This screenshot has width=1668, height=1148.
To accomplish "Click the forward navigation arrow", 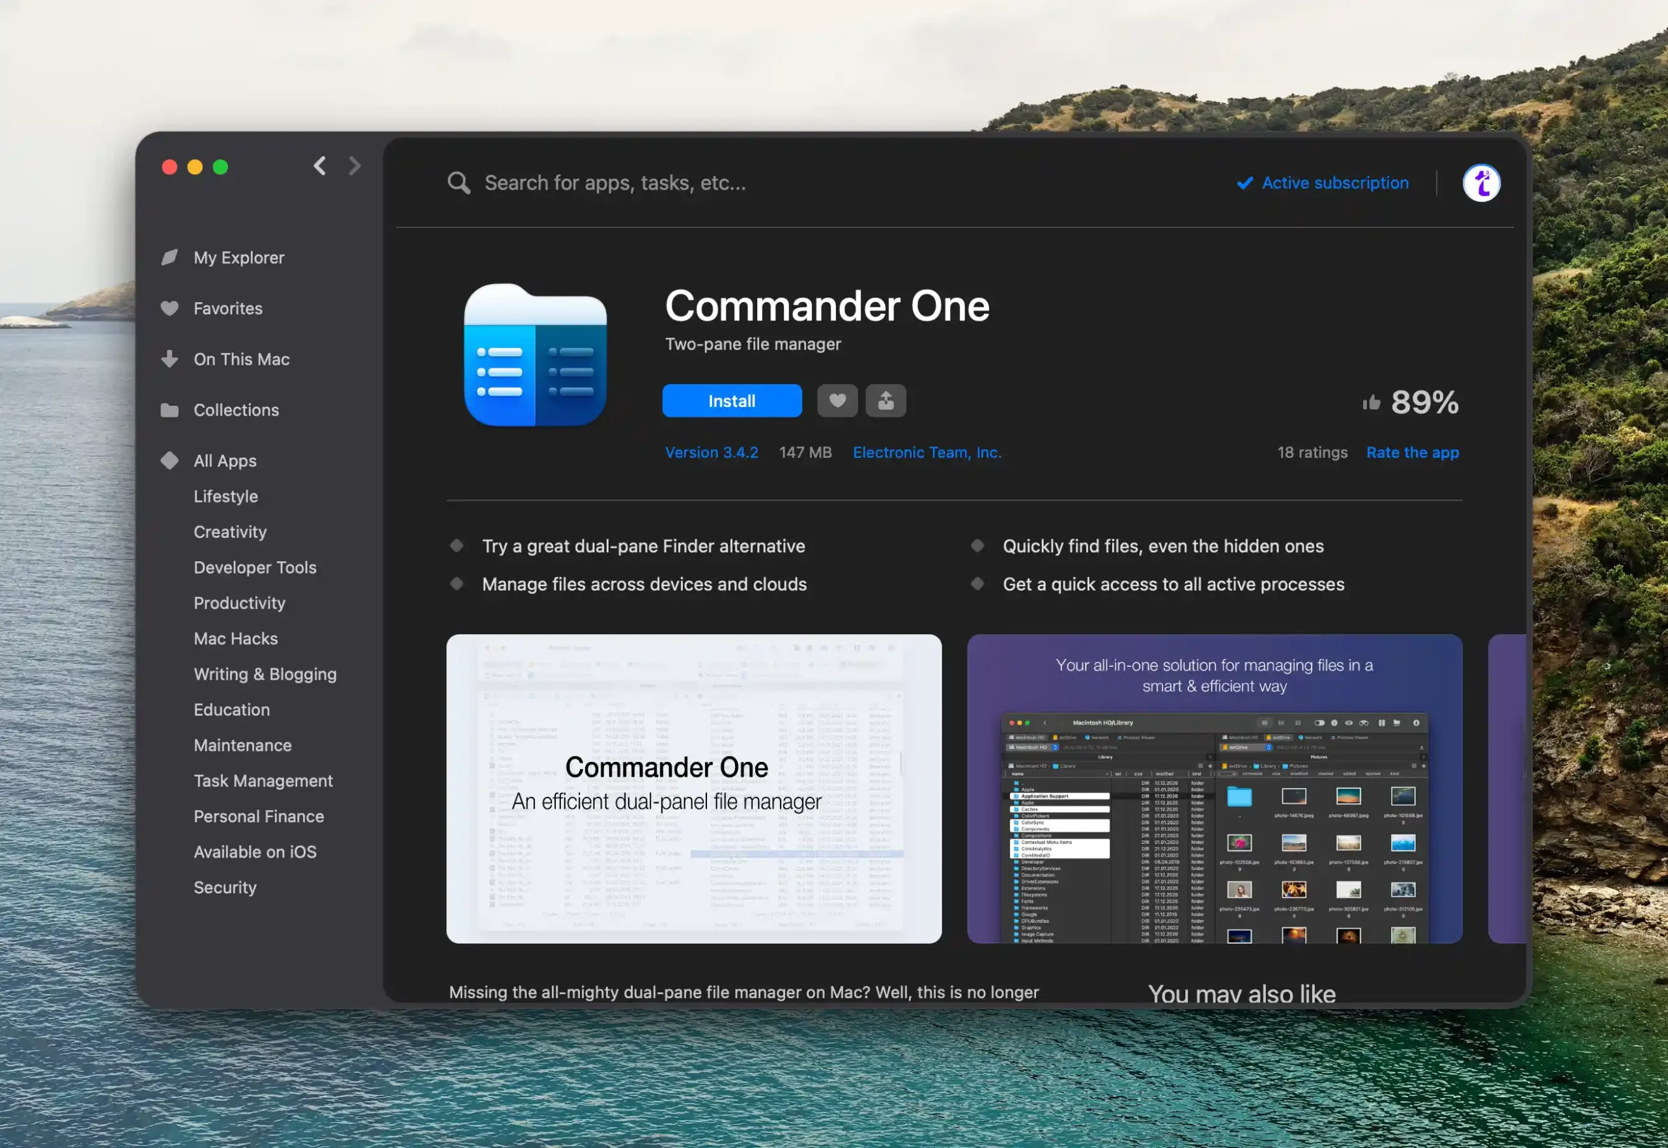I will [354, 166].
